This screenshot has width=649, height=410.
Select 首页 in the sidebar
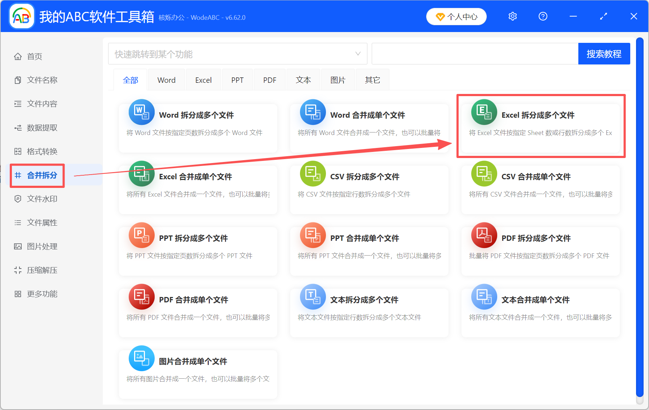34,56
